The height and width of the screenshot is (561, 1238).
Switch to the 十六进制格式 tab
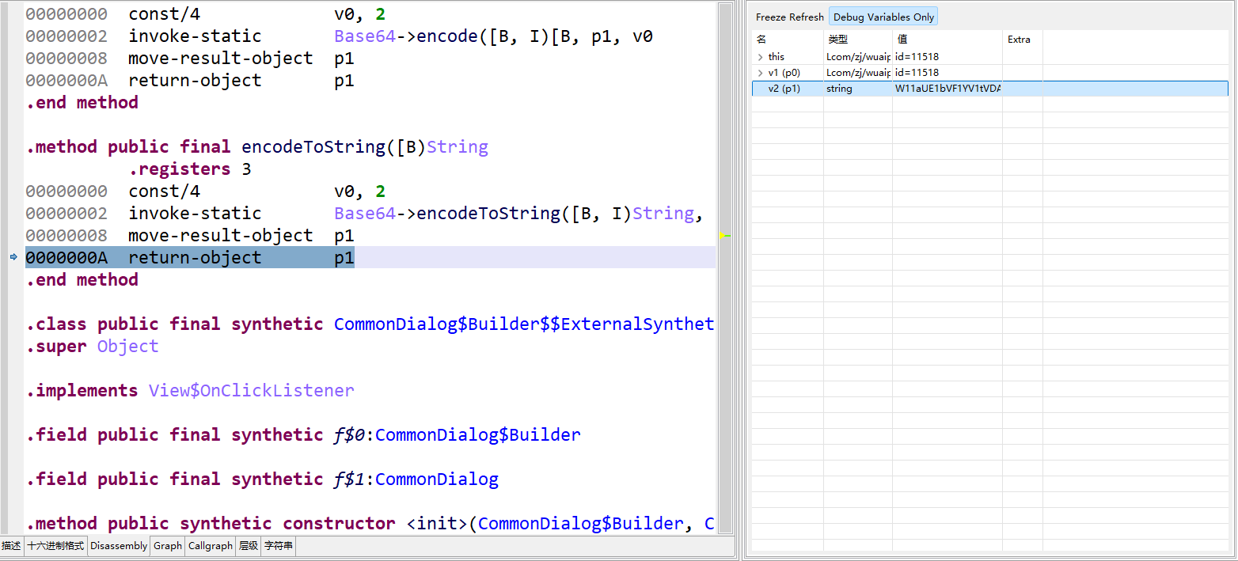coord(55,546)
